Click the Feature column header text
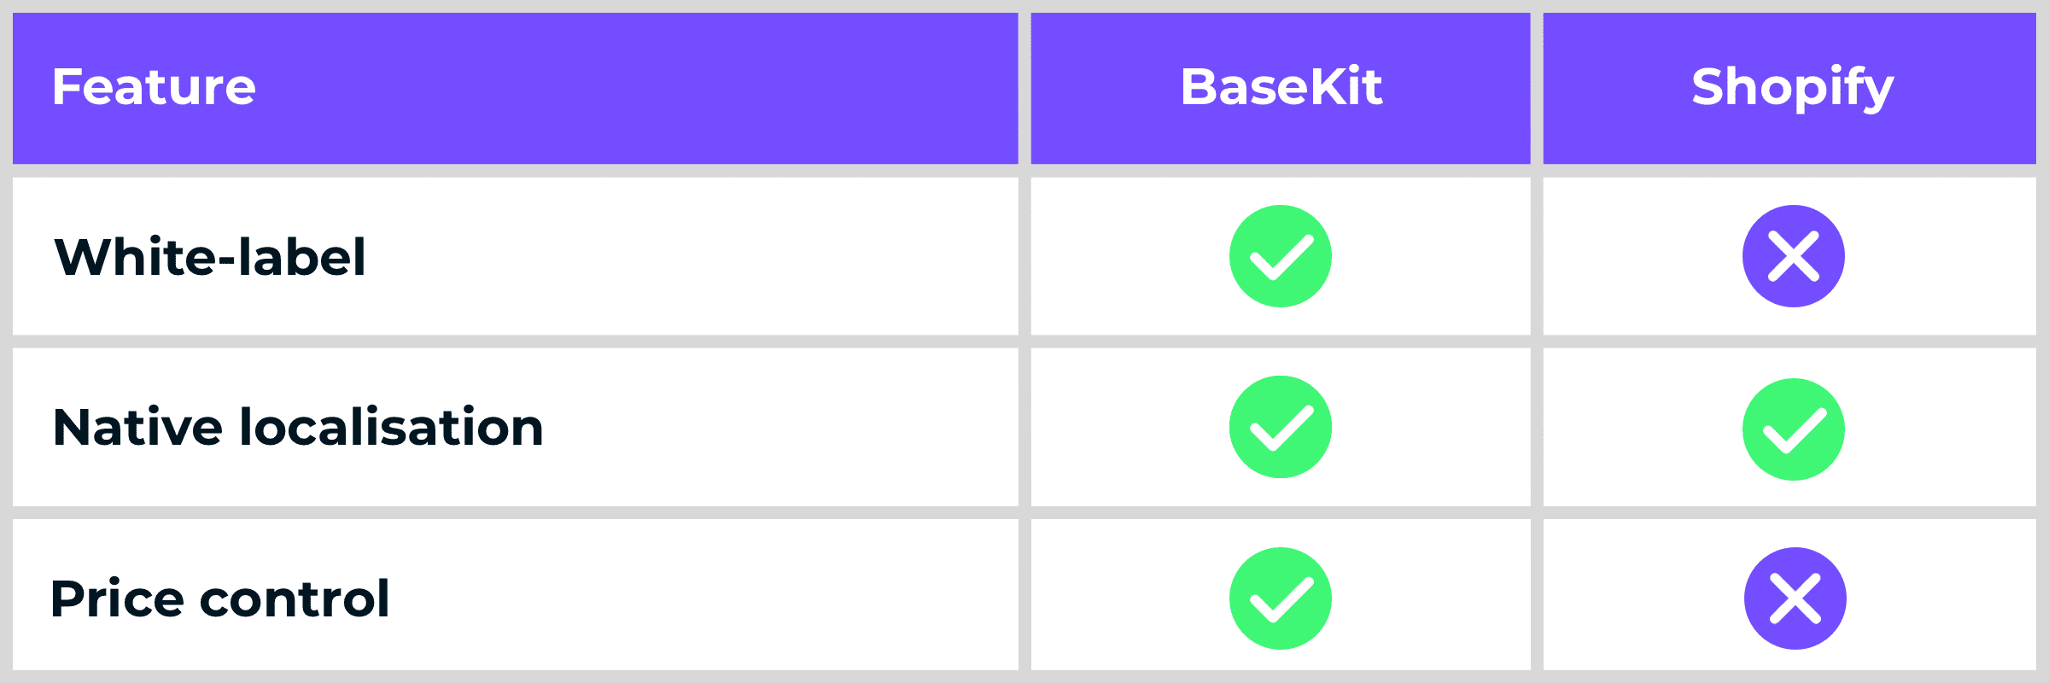 (154, 87)
